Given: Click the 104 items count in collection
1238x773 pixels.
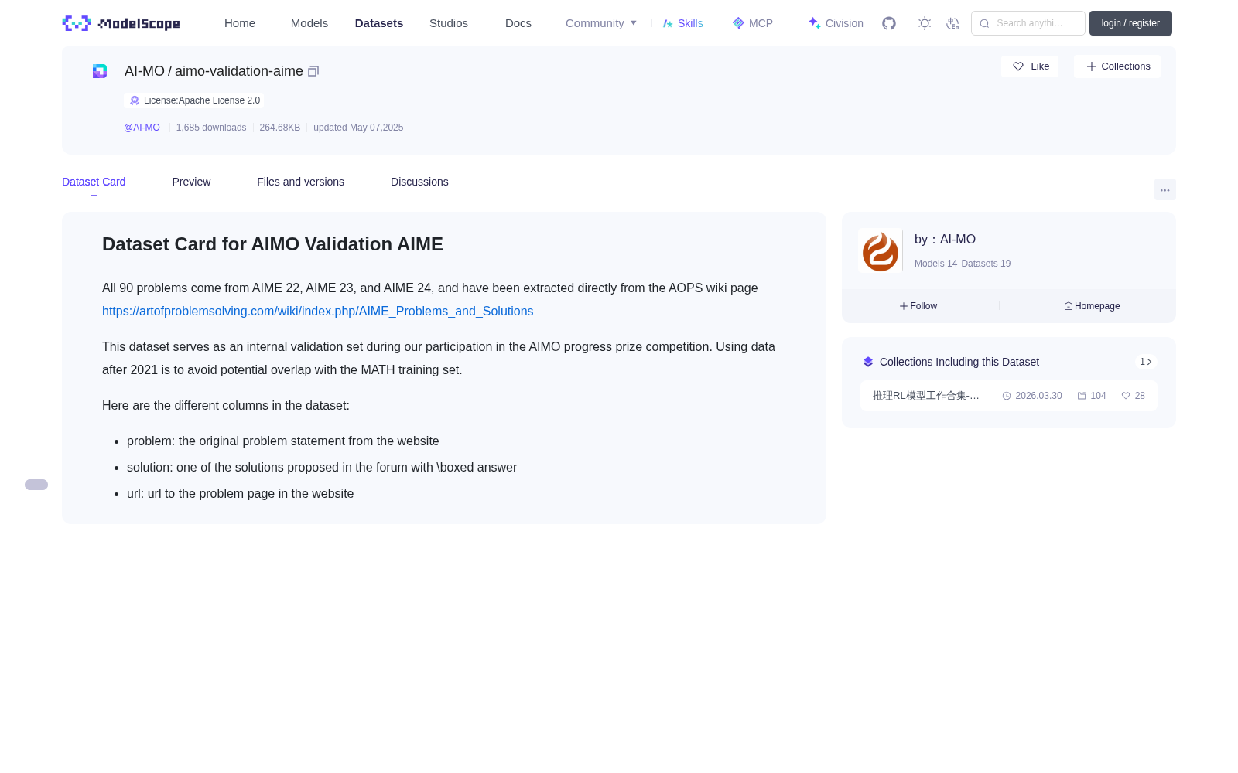Looking at the screenshot, I should click(x=1092, y=396).
